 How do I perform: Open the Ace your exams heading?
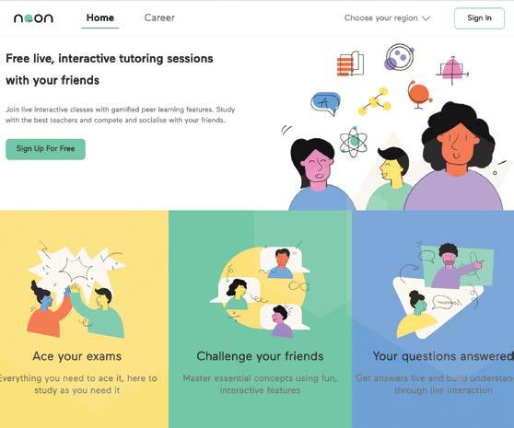point(77,356)
